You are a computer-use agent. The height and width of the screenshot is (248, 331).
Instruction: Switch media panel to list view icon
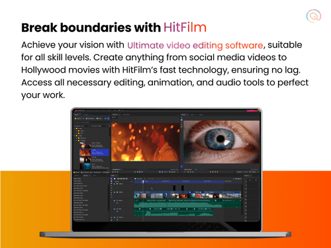pyautogui.click(x=105, y=118)
